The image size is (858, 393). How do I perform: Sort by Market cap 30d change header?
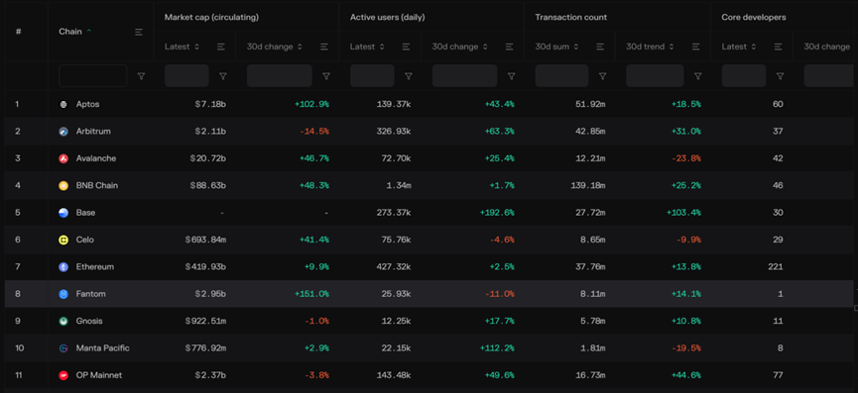[275, 47]
